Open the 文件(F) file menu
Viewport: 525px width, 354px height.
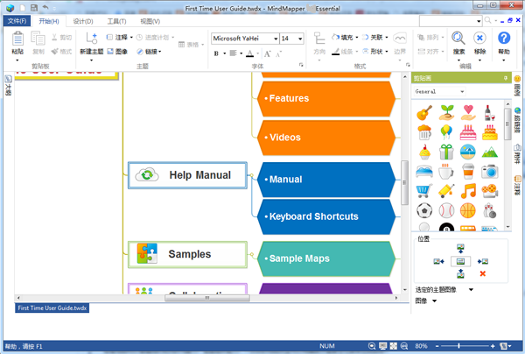coord(17,20)
